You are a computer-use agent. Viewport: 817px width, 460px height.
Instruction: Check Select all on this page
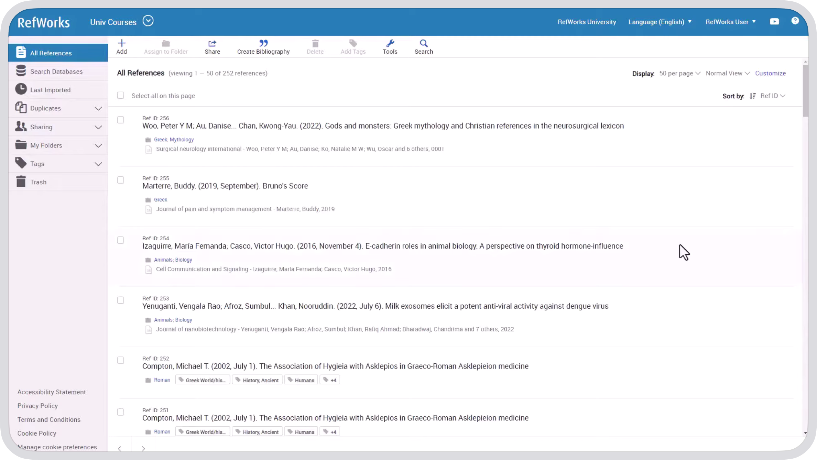point(120,96)
